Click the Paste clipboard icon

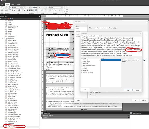click(x=6, y=9)
